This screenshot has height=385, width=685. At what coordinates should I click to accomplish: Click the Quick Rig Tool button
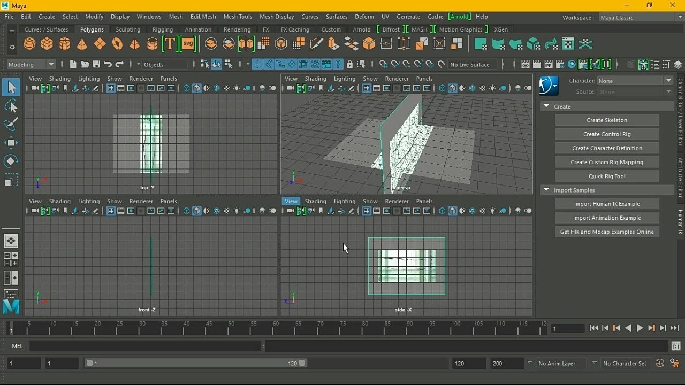tap(607, 176)
